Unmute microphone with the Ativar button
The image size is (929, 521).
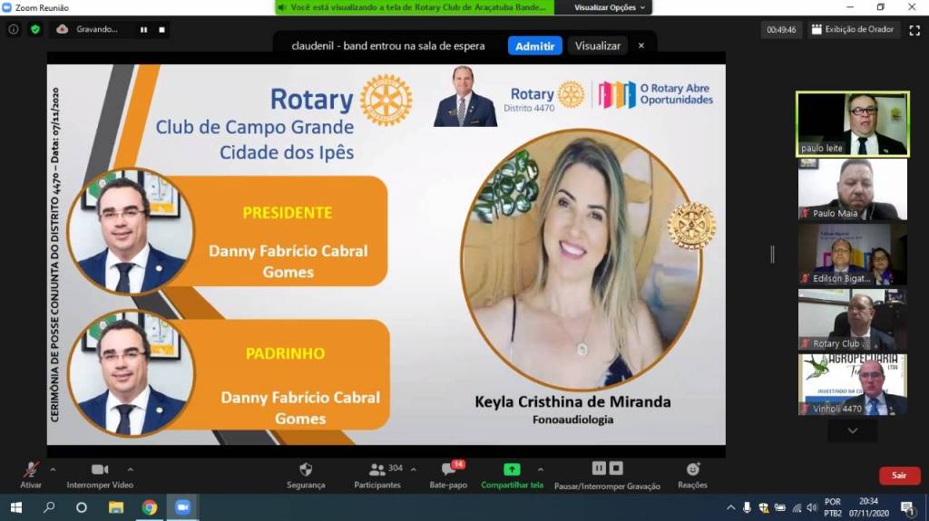coord(31,469)
